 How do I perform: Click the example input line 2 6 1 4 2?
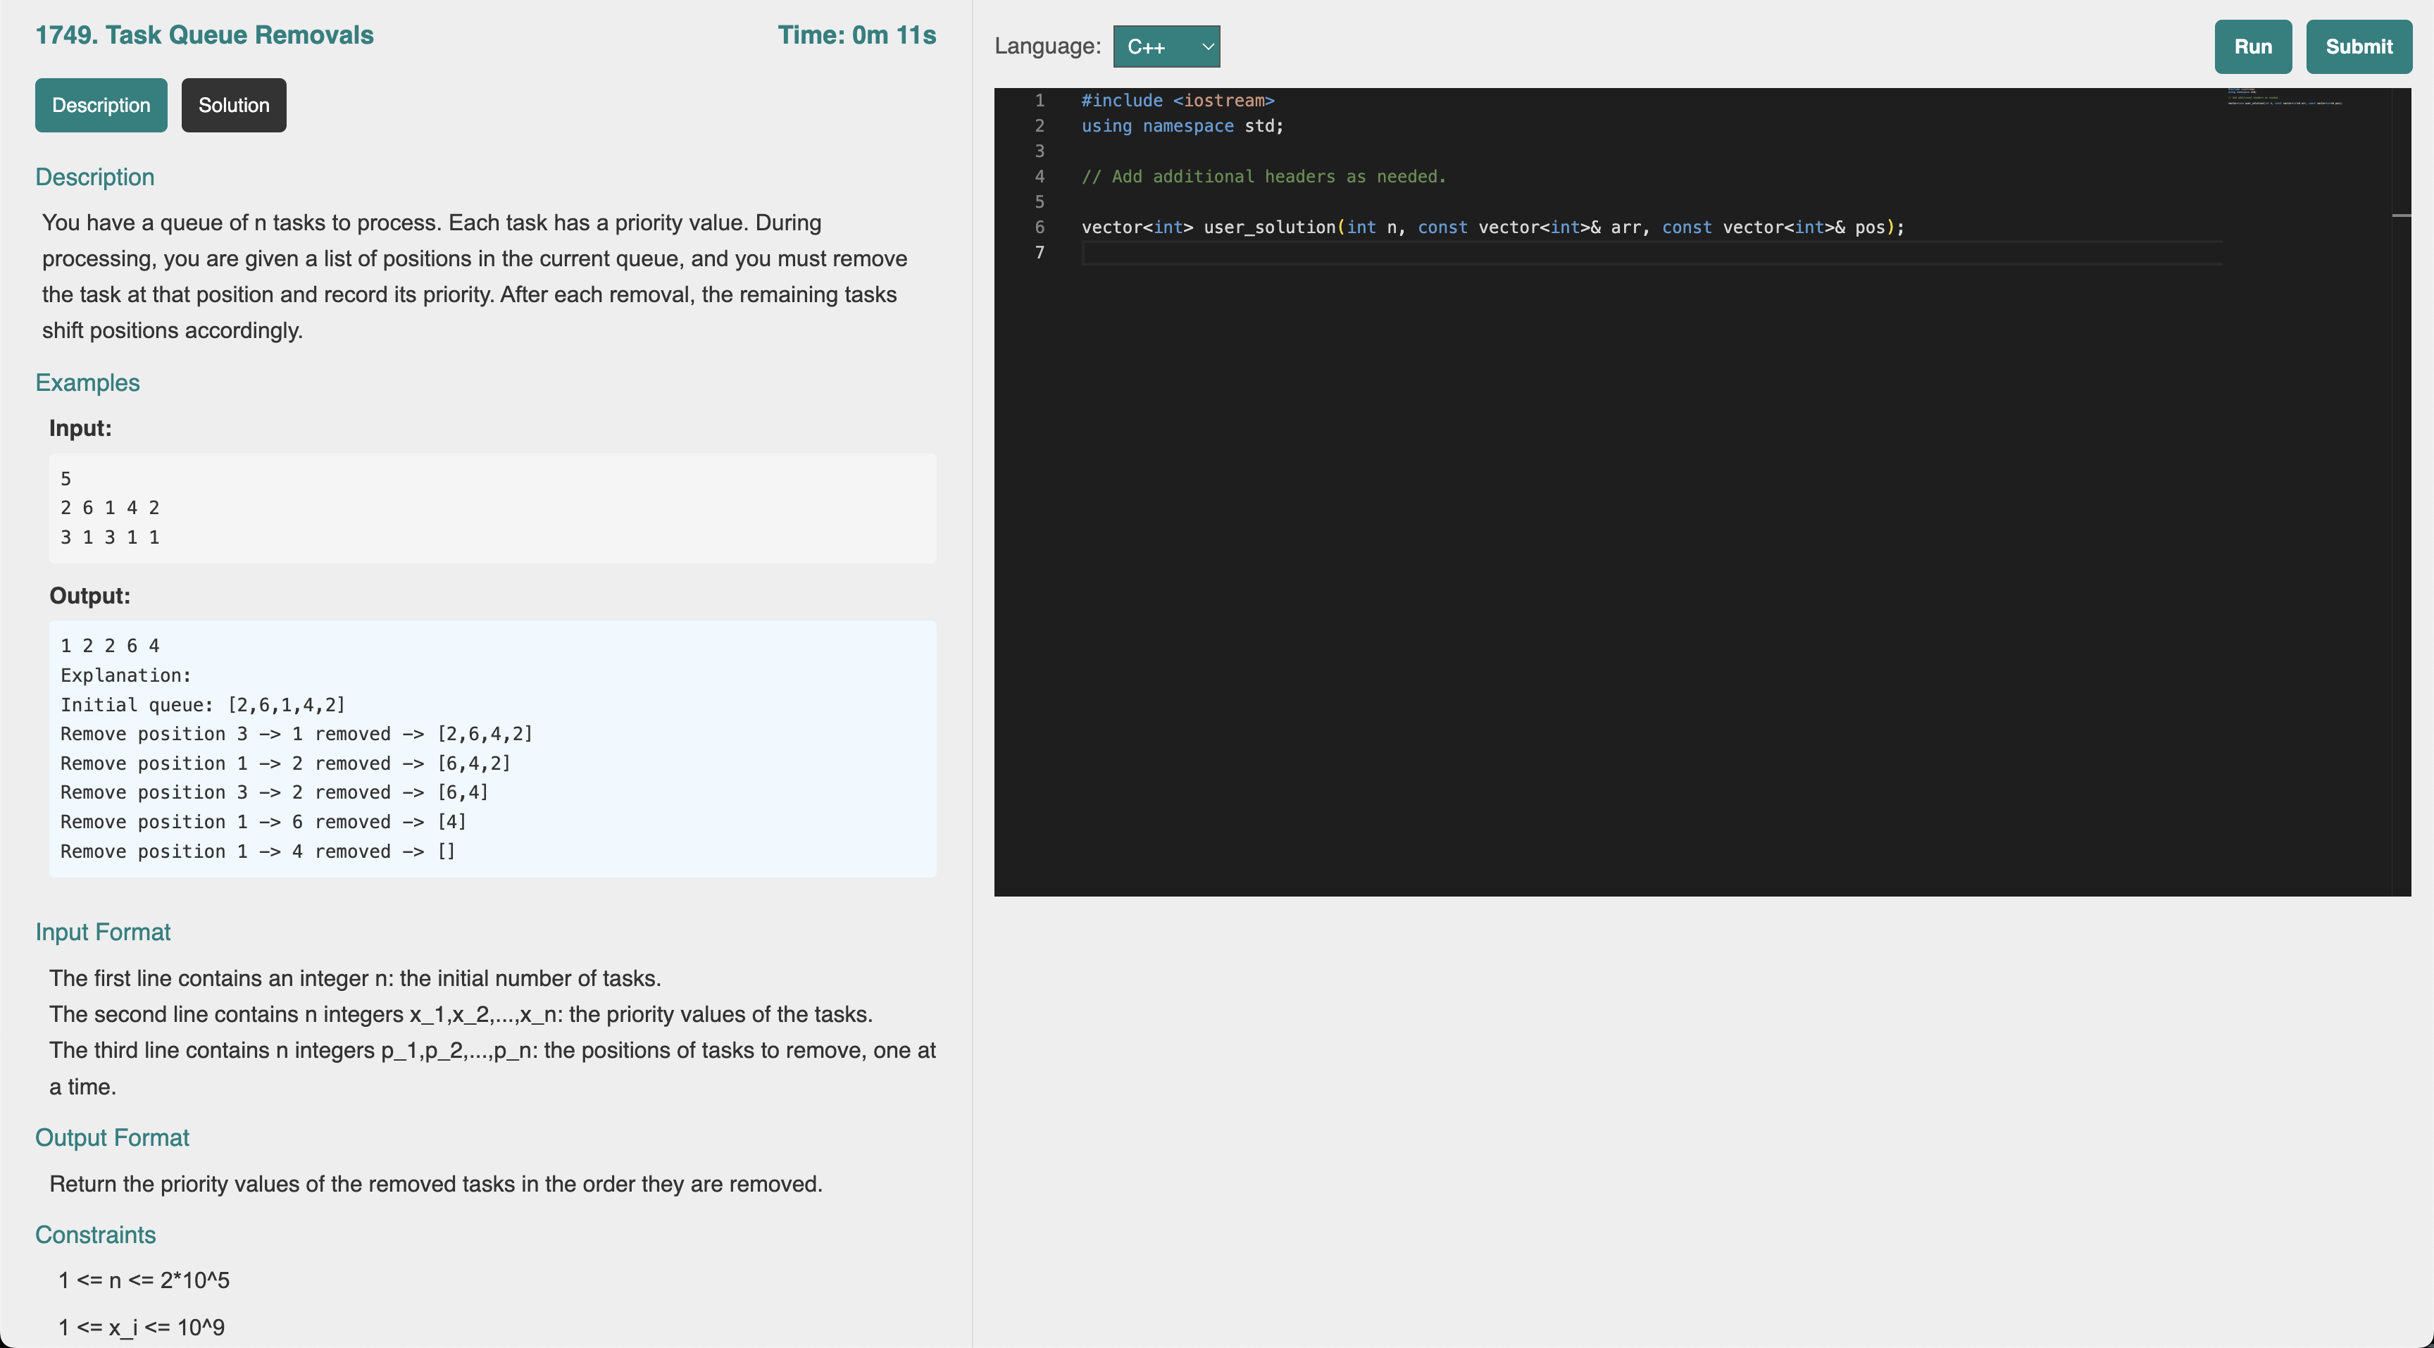point(110,507)
